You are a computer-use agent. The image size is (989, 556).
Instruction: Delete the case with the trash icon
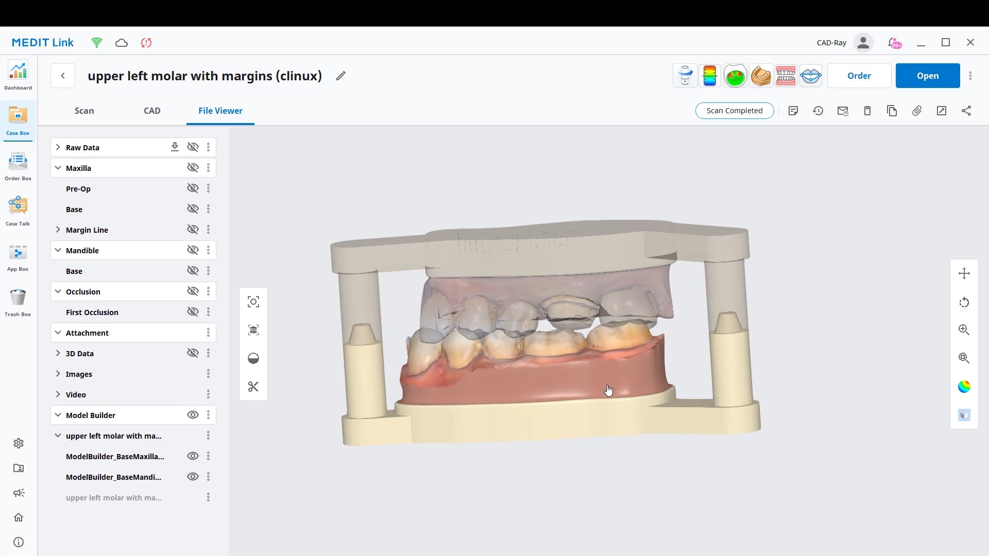click(x=867, y=111)
